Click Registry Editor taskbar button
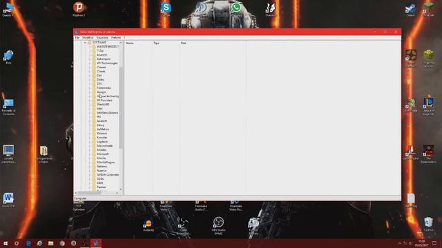 (x=96, y=243)
